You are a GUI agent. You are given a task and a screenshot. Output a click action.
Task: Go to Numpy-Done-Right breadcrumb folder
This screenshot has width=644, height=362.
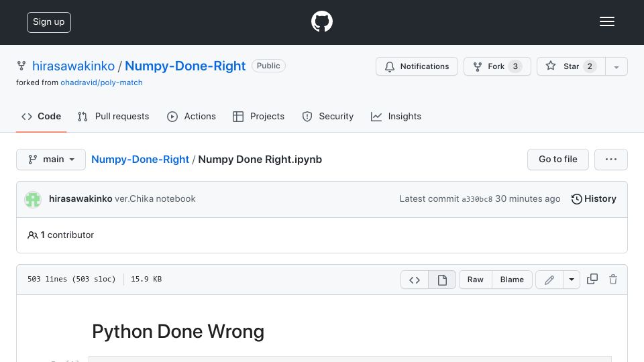pos(140,160)
